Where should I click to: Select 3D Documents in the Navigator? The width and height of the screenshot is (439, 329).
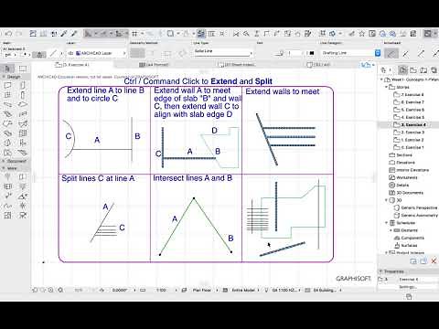[x=406, y=193]
